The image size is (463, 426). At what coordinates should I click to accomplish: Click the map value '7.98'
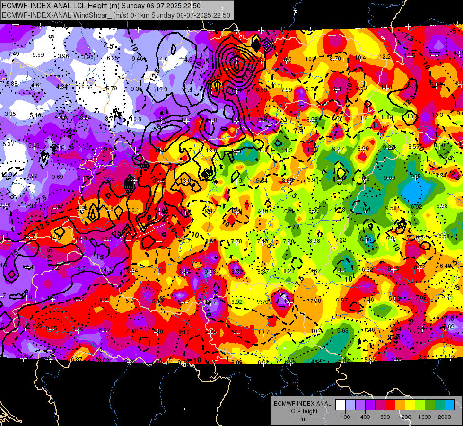coord(315,301)
